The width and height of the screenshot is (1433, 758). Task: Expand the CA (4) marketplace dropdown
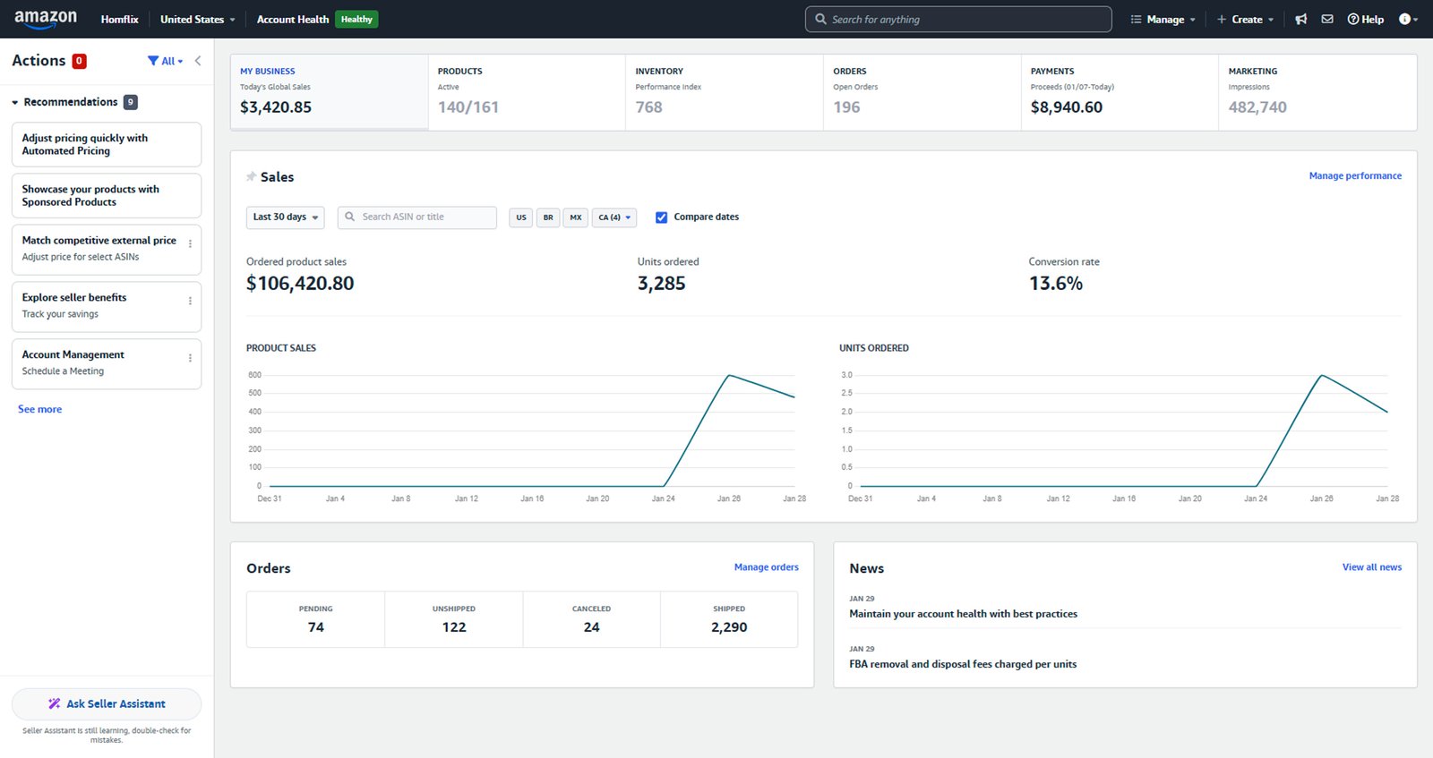point(614,217)
